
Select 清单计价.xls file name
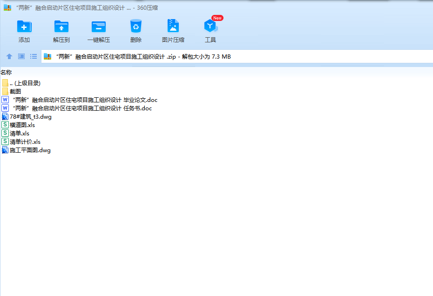25,141
